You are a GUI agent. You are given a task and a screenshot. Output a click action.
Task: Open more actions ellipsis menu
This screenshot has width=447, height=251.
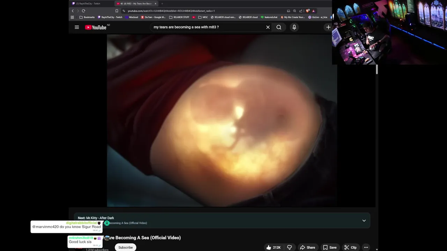pyautogui.click(x=366, y=248)
